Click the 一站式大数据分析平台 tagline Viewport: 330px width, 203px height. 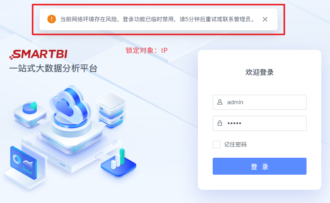(53, 68)
